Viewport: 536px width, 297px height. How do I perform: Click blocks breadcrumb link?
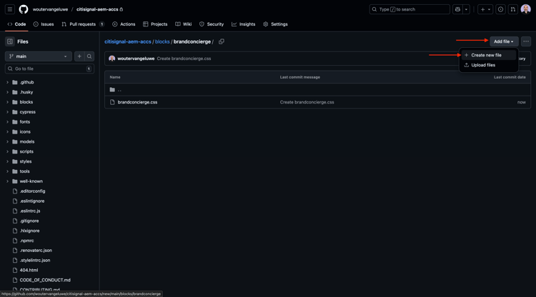click(x=162, y=41)
